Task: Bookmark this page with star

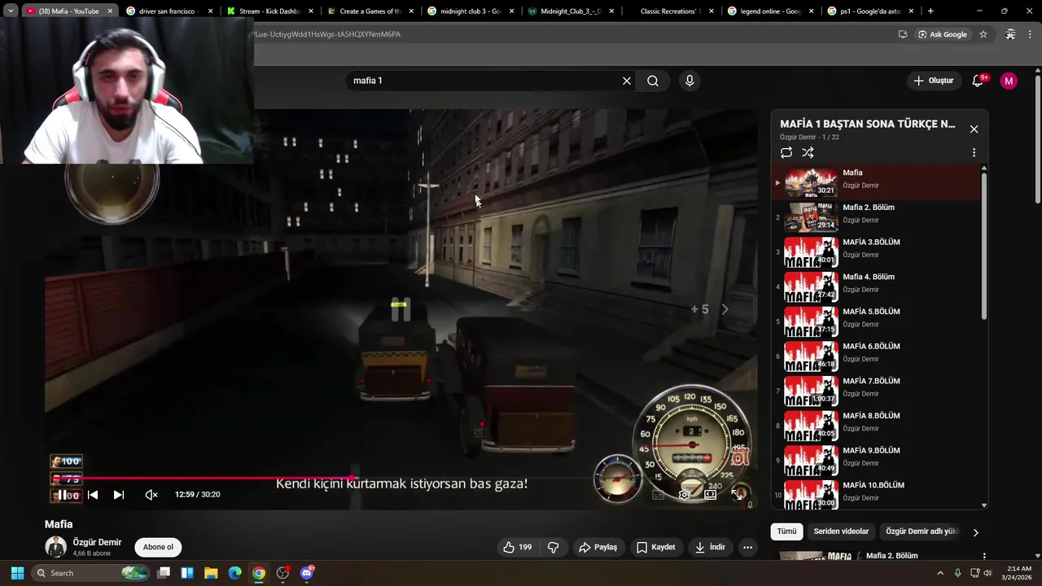Action: point(983,34)
